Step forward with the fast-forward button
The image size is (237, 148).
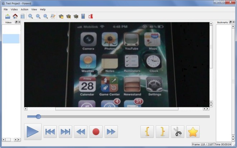point(111,132)
